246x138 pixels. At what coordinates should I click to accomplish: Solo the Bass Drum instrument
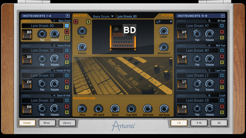pyautogui.click(x=67, y=37)
